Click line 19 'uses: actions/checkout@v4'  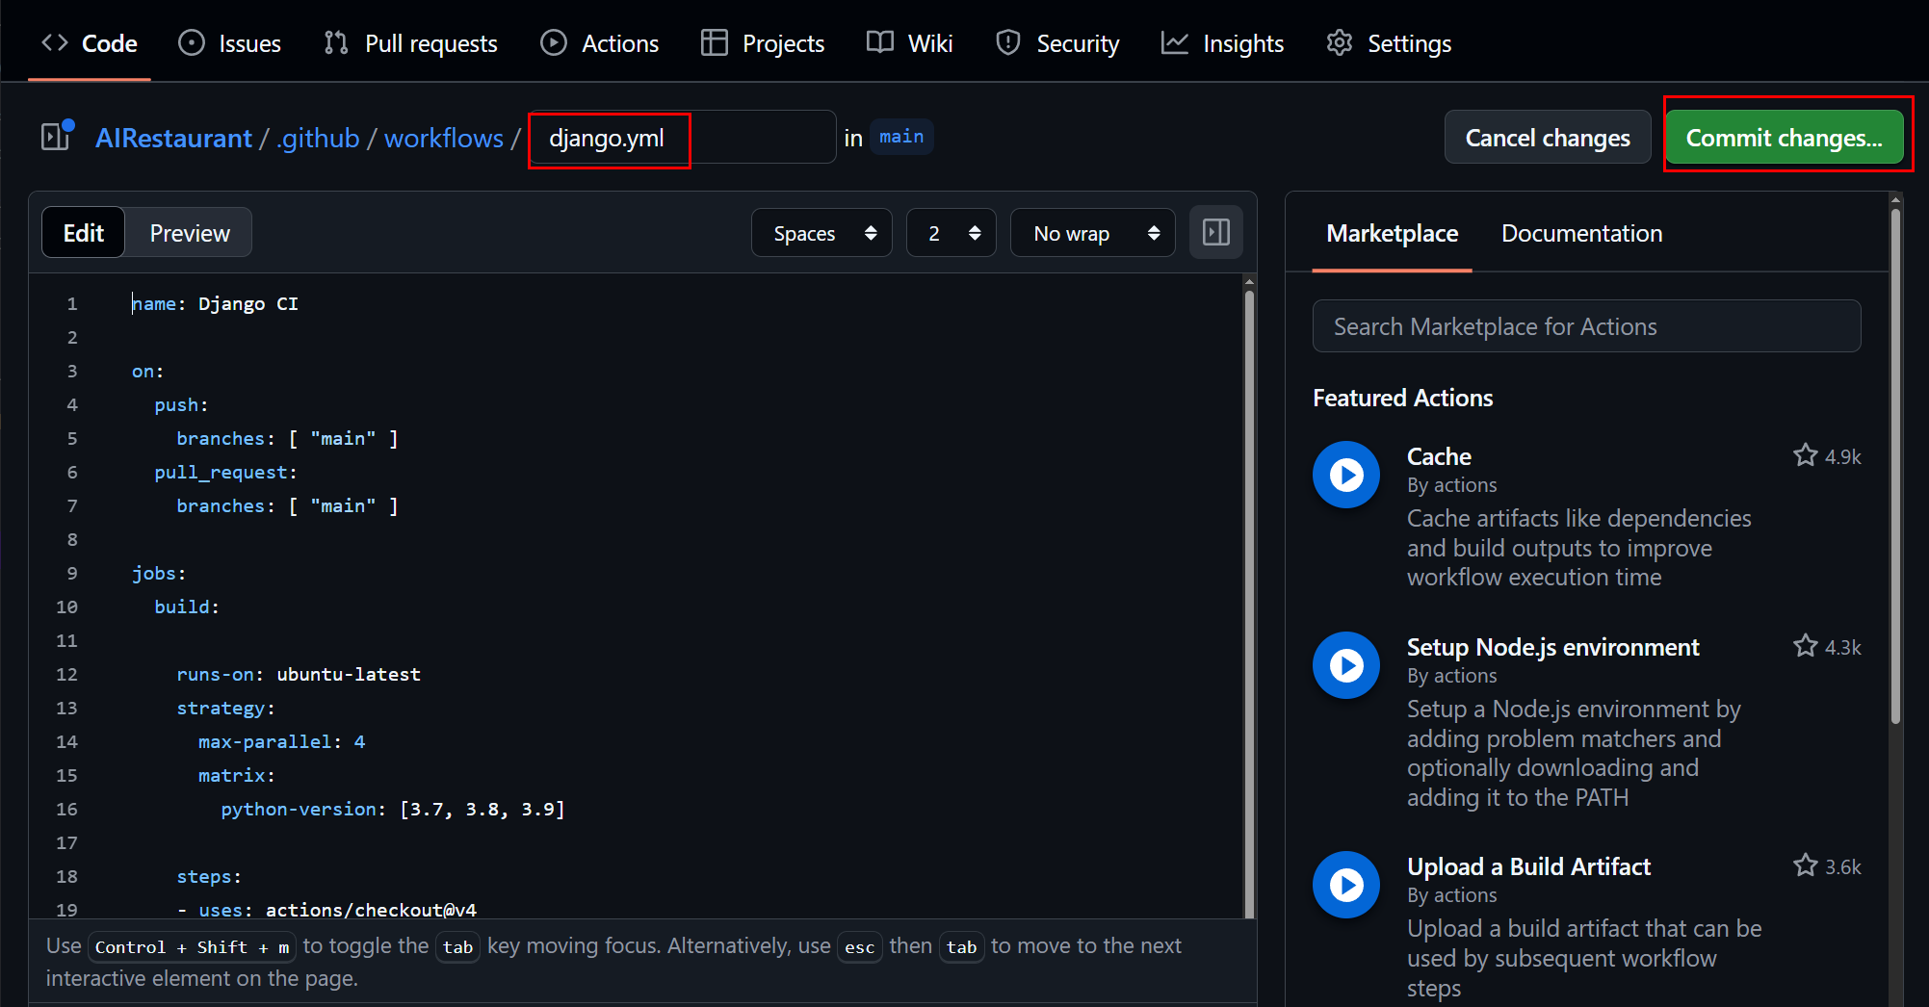click(x=326, y=909)
